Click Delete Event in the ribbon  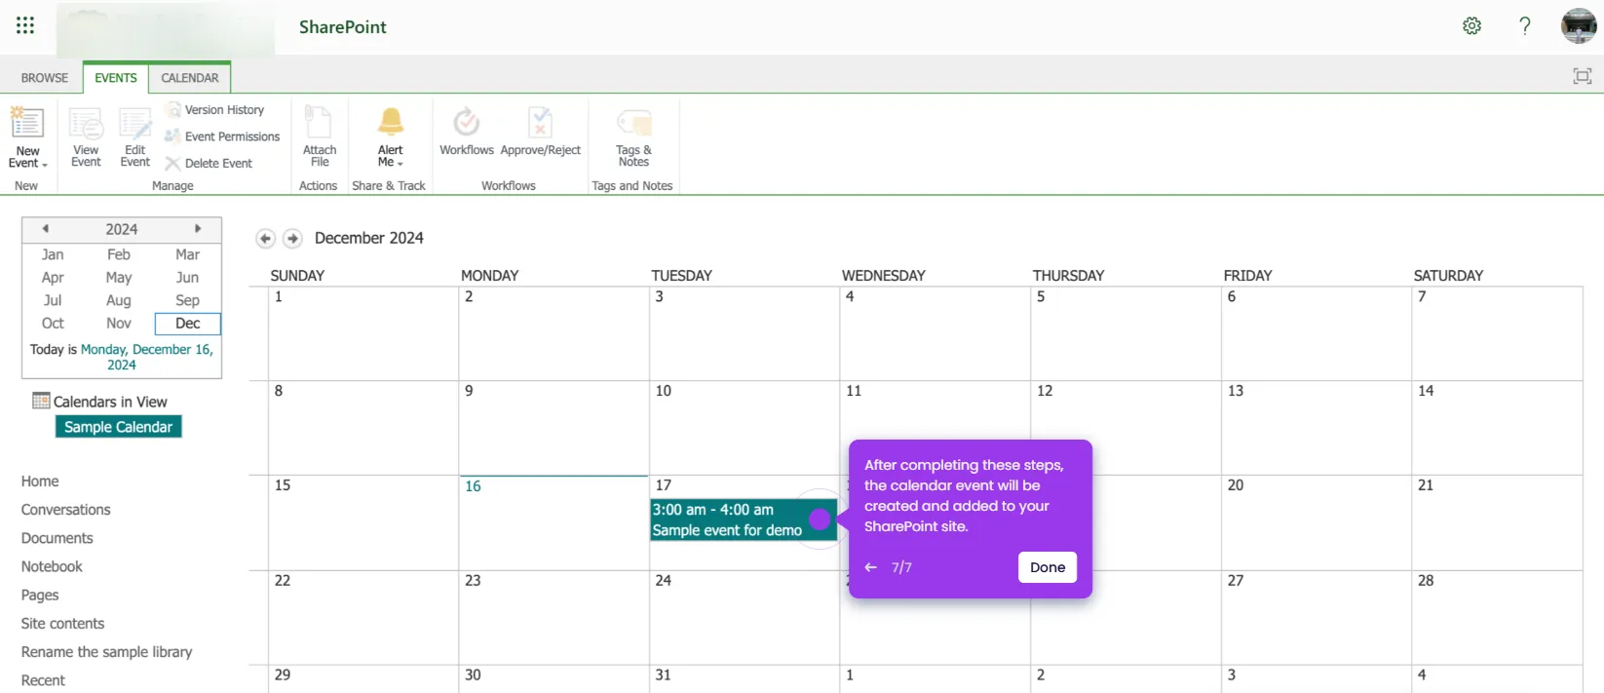pos(209,164)
